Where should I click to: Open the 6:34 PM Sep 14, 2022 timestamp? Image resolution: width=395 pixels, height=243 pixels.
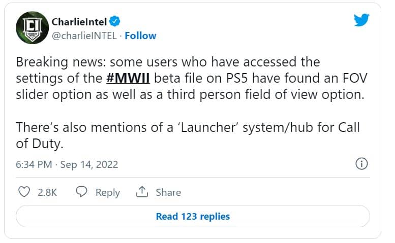click(x=67, y=164)
